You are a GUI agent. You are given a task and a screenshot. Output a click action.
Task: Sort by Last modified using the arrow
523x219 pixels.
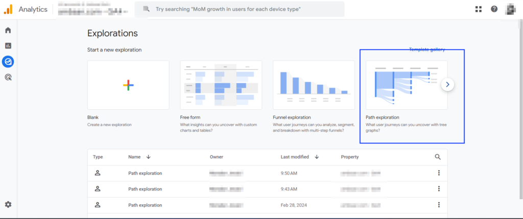pyautogui.click(x=317, y=157)
